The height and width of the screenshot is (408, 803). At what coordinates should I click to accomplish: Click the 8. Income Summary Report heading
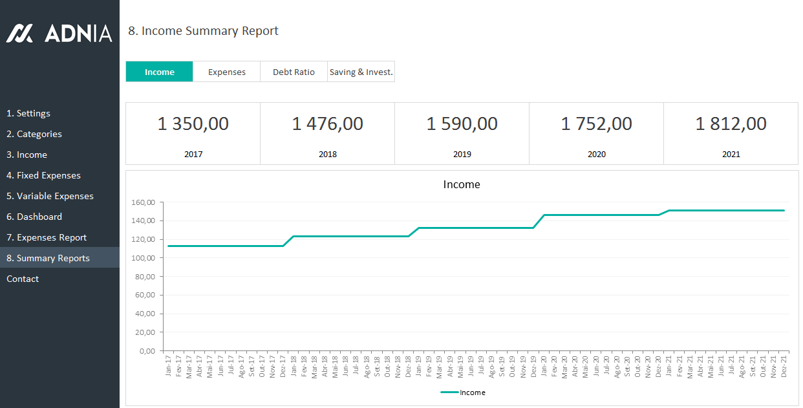coord(203,31)
